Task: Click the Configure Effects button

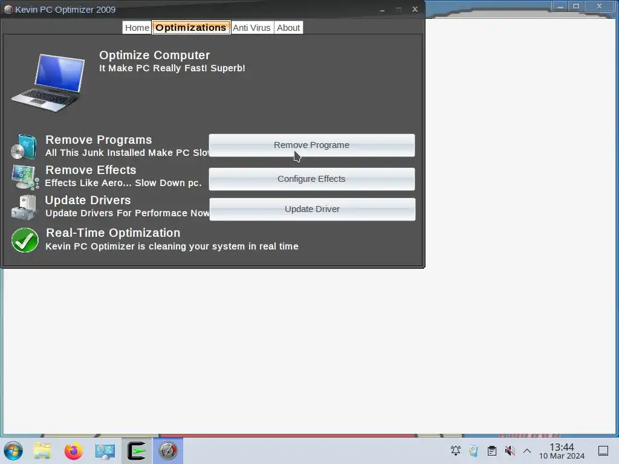Action: tap(312, 179)
